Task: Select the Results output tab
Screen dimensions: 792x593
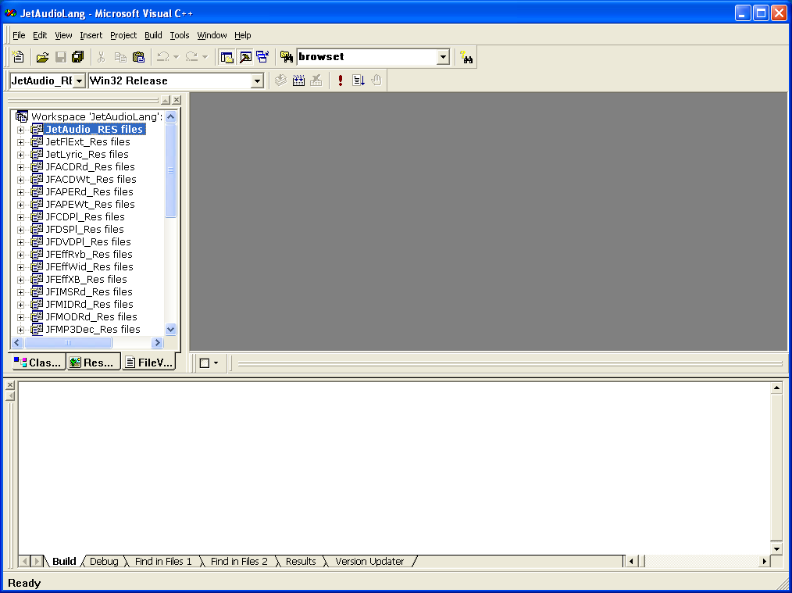Action: pyautogui.click(x=301, y=561)
